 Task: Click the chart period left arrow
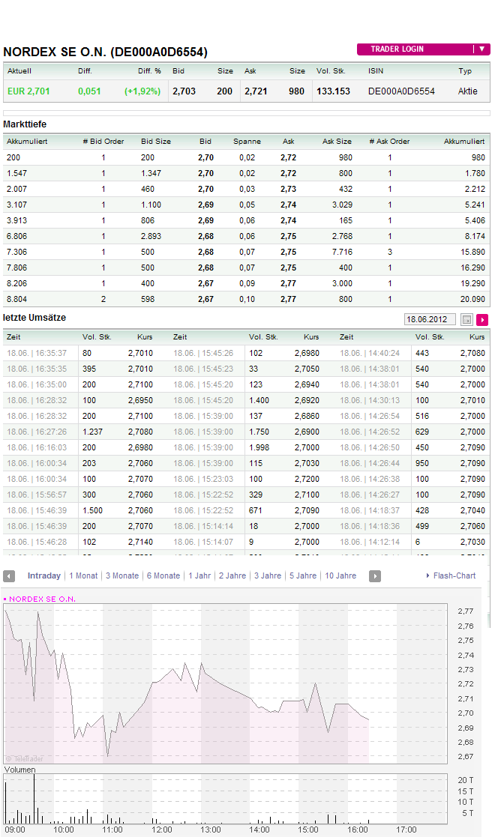[x=9, y=576]
